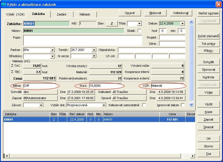Confirm with the OK button
223x162 pixels.
pyautogui.click(x=209, y=139)
